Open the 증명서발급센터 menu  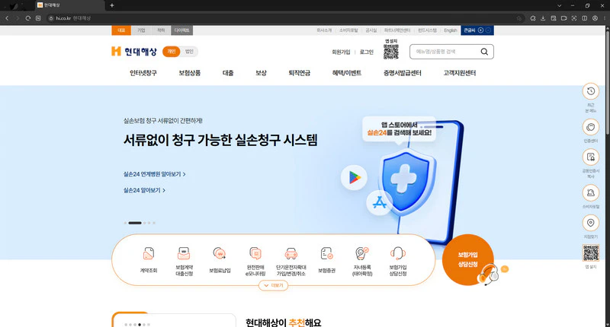click(x=403, y=73)
